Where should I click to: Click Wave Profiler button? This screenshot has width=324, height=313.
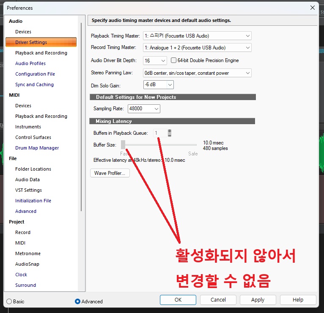coord(110,173)
